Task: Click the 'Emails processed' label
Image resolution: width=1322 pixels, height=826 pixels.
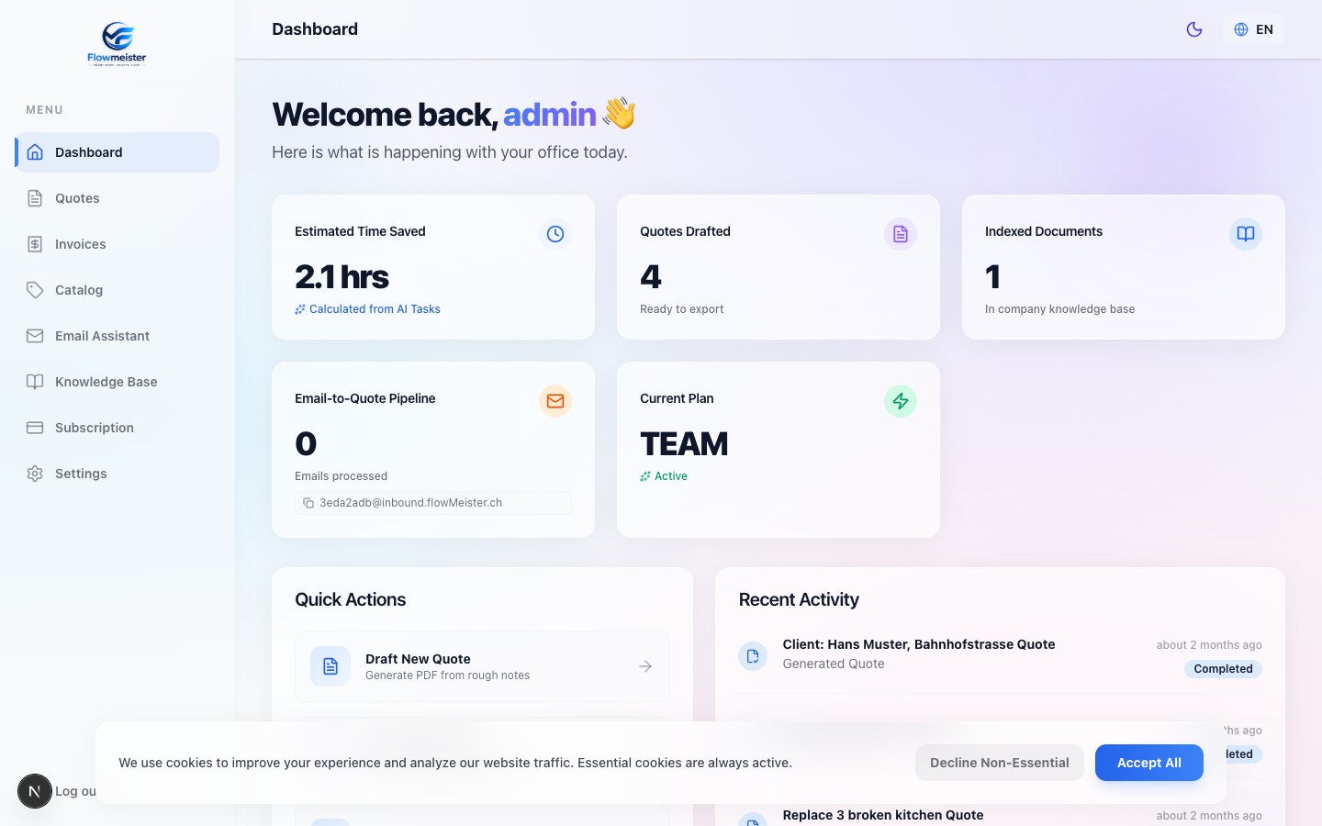Action: (x=341, y=476)
